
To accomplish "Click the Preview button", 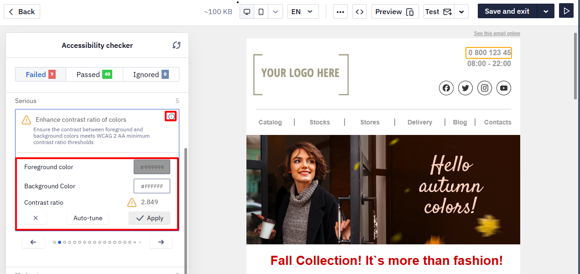I will [x=395, y=11].
